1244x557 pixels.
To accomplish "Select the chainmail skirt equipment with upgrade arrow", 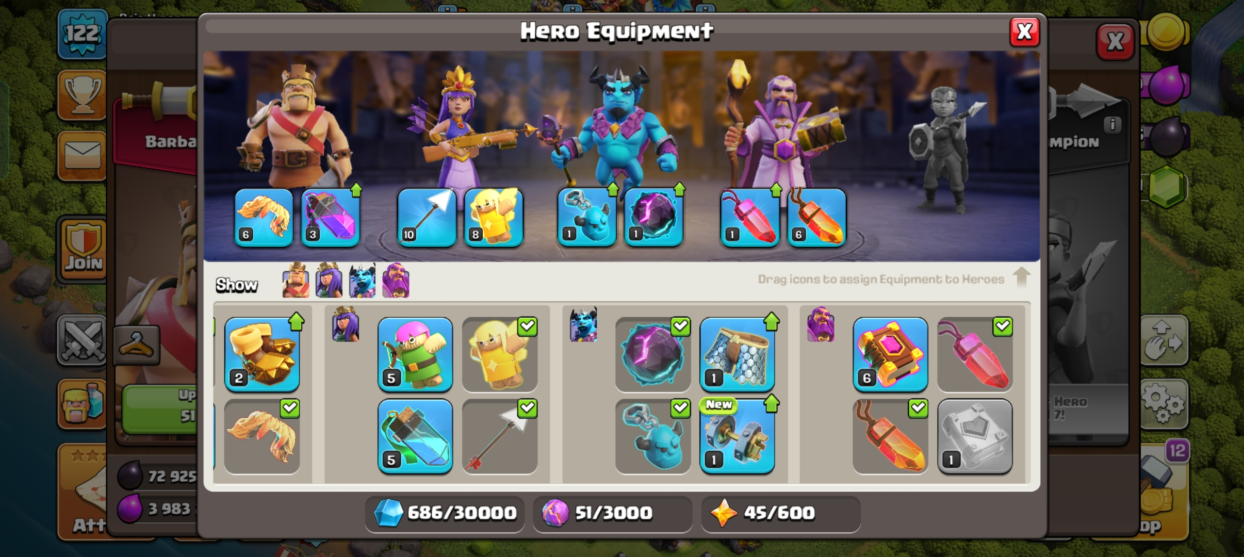I will tap(737, 355).
